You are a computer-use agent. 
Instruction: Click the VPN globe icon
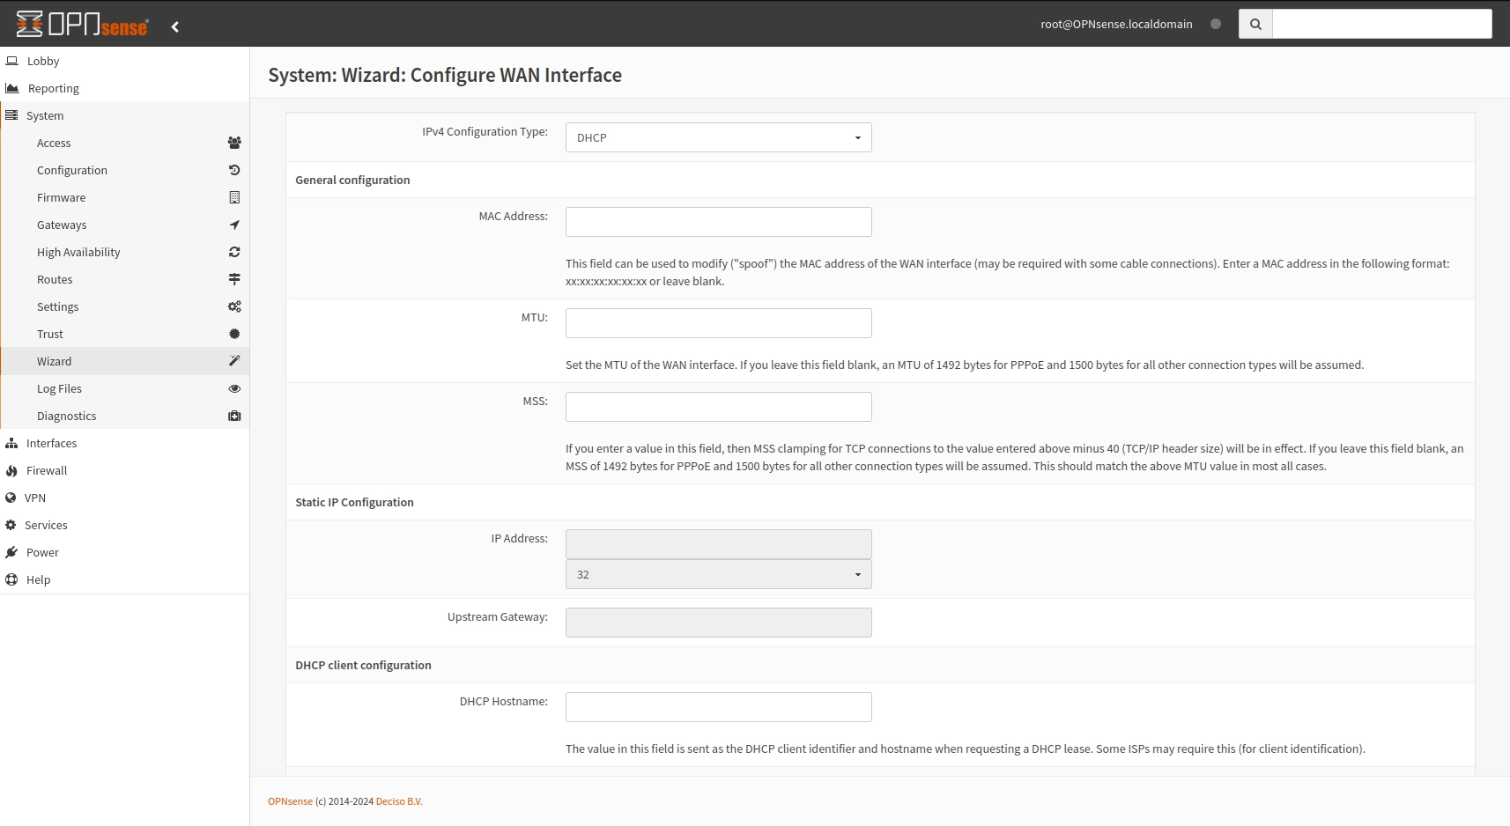(x=11, y=498)
